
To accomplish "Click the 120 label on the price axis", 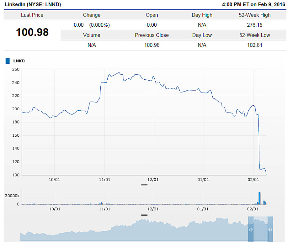I will coord(16,162).
